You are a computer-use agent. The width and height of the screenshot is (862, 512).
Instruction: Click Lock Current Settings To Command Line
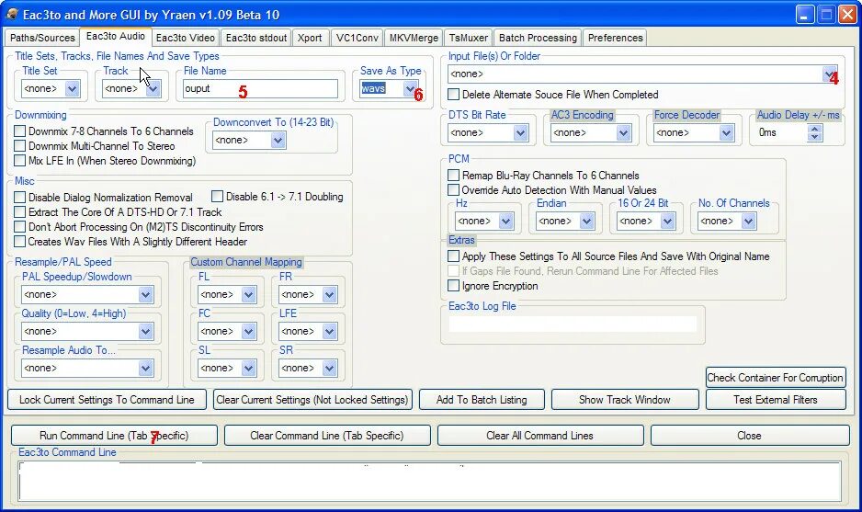tap(107, 400)
